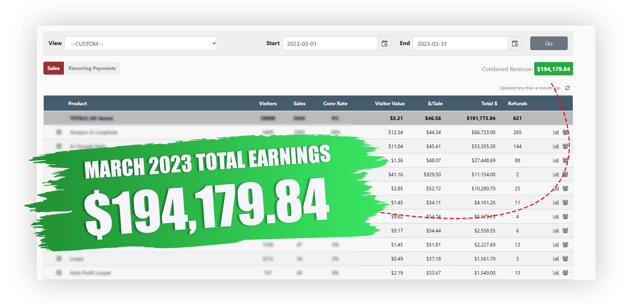Click the customers icon in the $10,280.70 row
Image resolution: width=632 pixels, height=306 pixels.
tap(565, 188)
